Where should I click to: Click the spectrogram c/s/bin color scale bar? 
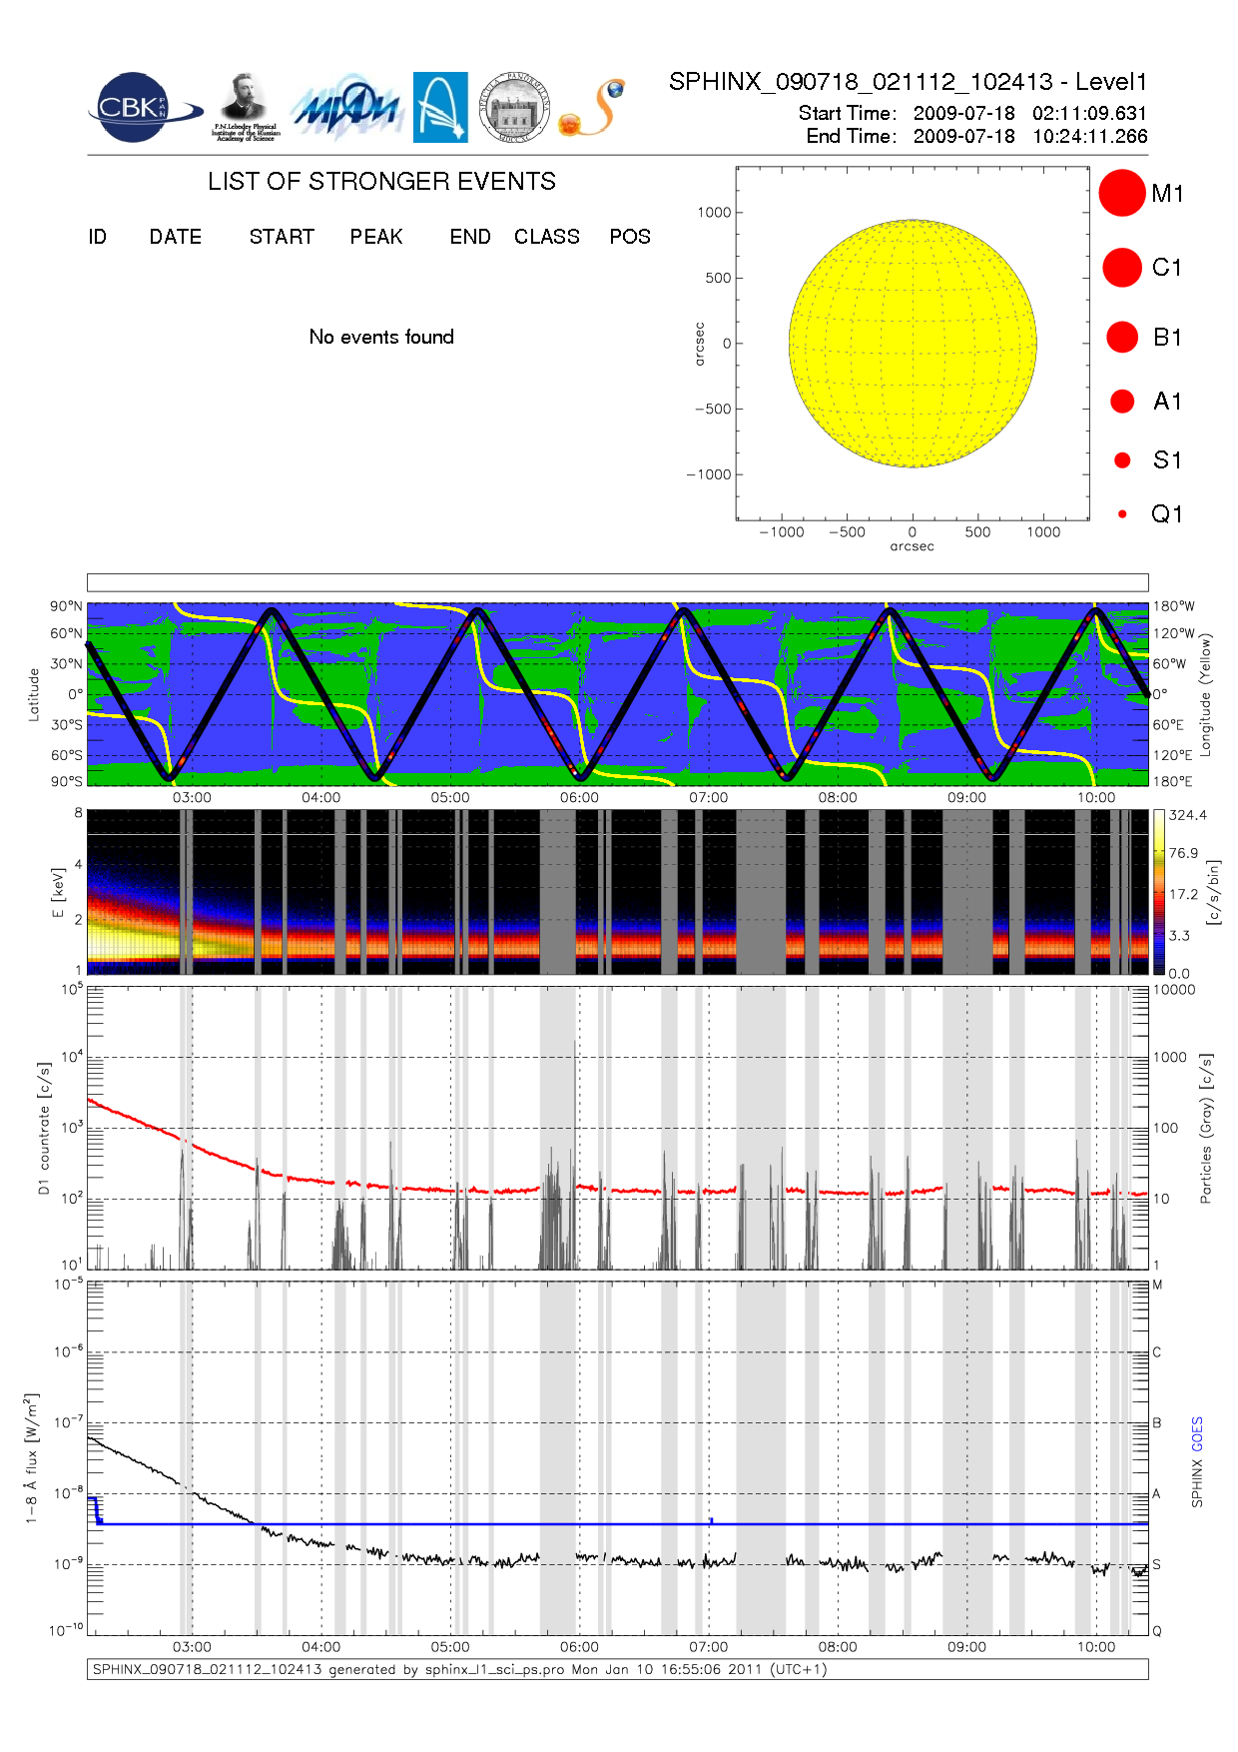tap(1158, 892)
